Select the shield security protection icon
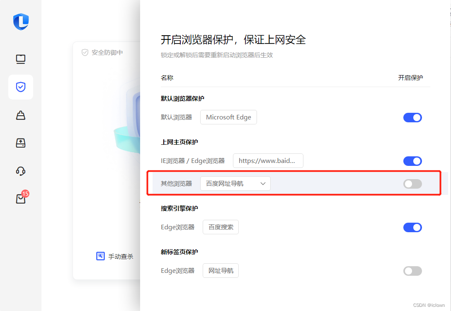 tap(20, 87)
